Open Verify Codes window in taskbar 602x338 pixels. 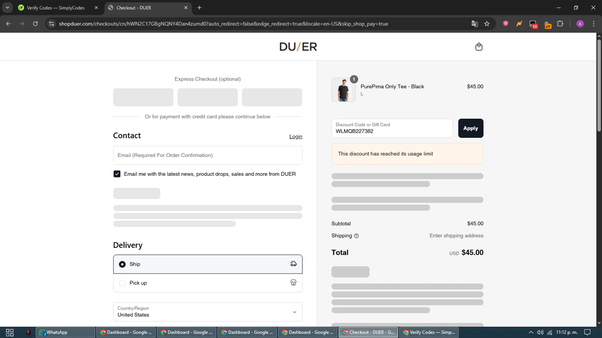(429, 332)
